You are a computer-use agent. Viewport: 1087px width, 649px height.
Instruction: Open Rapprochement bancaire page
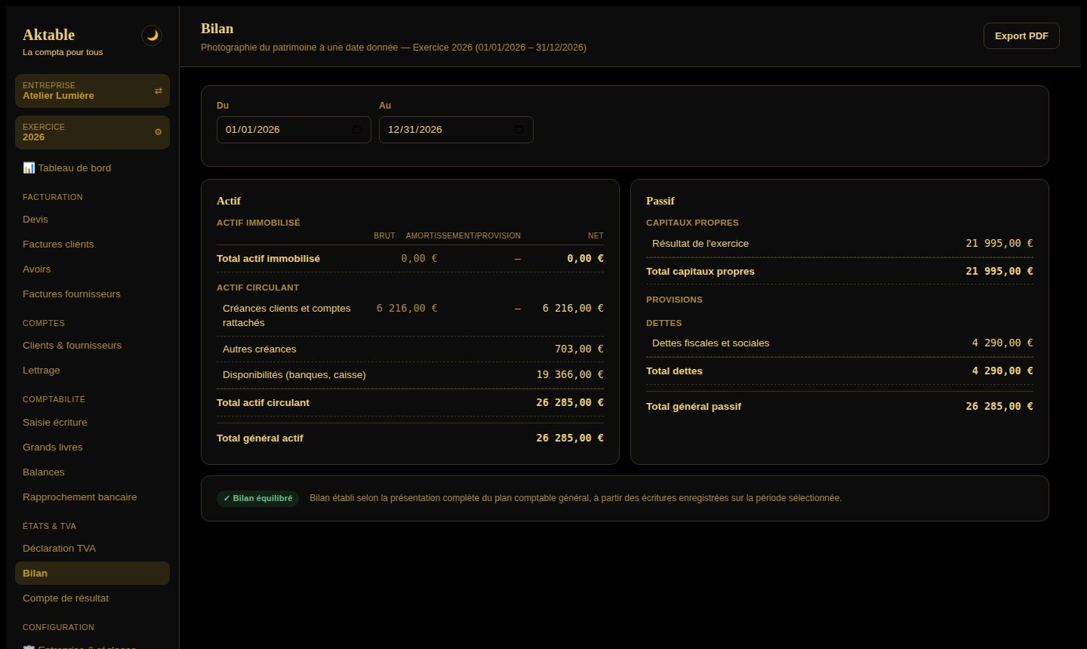click(x=80, y=497)
